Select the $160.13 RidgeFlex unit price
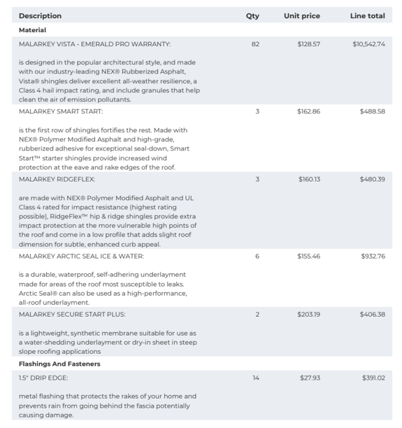This screenshot has width=402, height=428. point(309,179)
